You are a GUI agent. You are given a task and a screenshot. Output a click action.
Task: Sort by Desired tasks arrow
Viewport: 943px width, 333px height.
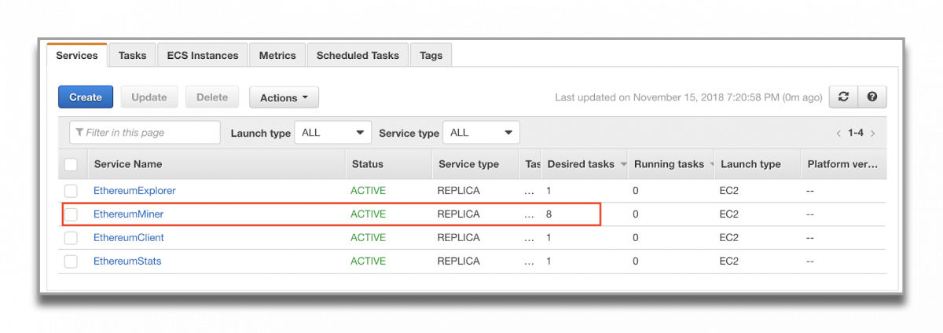623,165
